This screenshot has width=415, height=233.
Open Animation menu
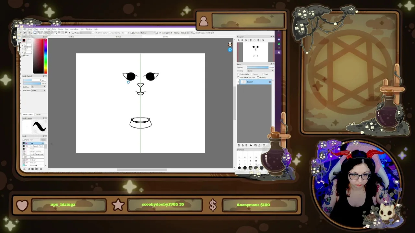pos(74,29)
